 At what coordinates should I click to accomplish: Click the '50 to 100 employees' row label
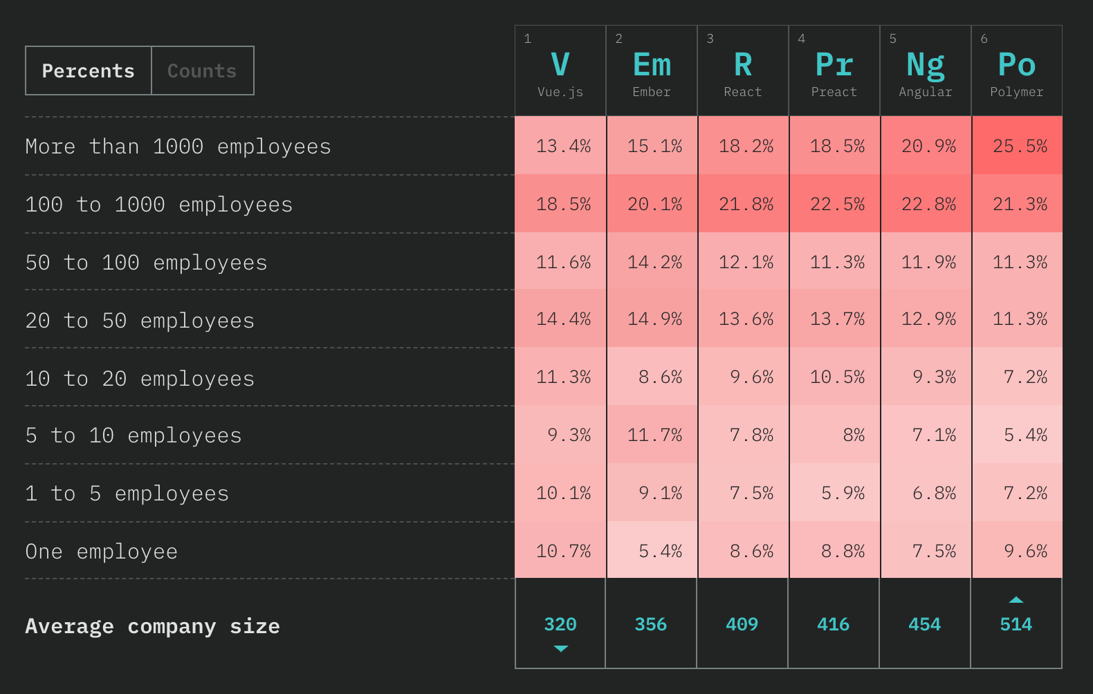click(x=147, y=263)
